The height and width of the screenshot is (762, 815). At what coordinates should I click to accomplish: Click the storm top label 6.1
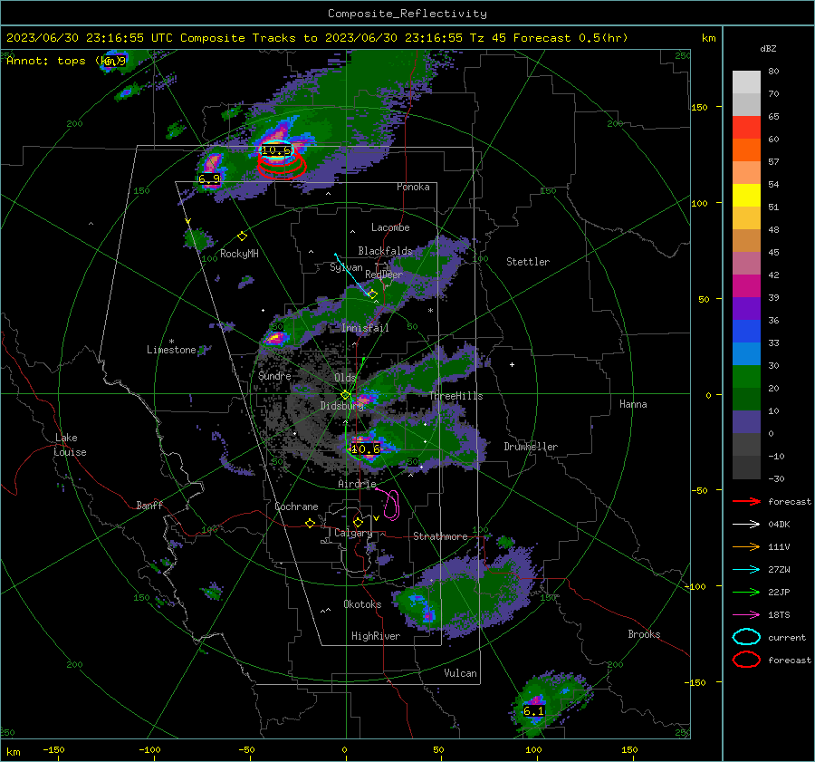coord(533,711)
